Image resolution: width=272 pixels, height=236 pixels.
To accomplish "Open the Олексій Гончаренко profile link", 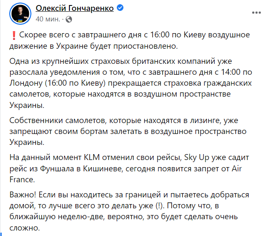I will coord(74,8).
